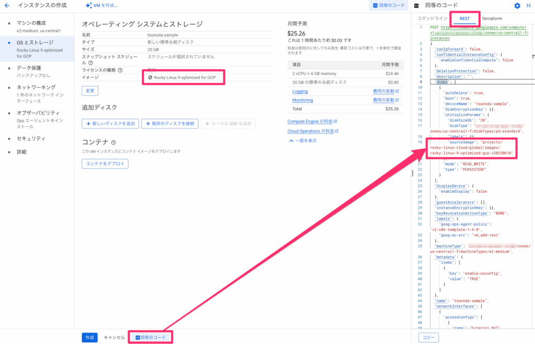This screenshot has width=535, height=344.
Task: Open データ保護 section in sidebar
Action: point(37,72)
